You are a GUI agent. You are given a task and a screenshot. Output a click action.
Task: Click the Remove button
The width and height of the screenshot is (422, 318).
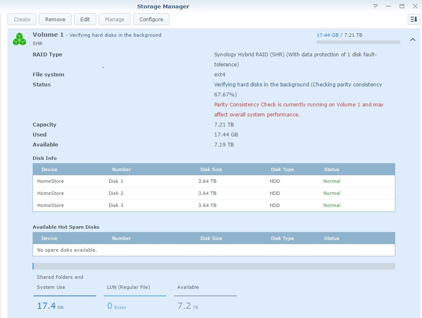tap(55, 19)
